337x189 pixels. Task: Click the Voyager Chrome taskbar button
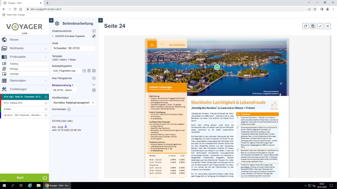coord(57,185)
